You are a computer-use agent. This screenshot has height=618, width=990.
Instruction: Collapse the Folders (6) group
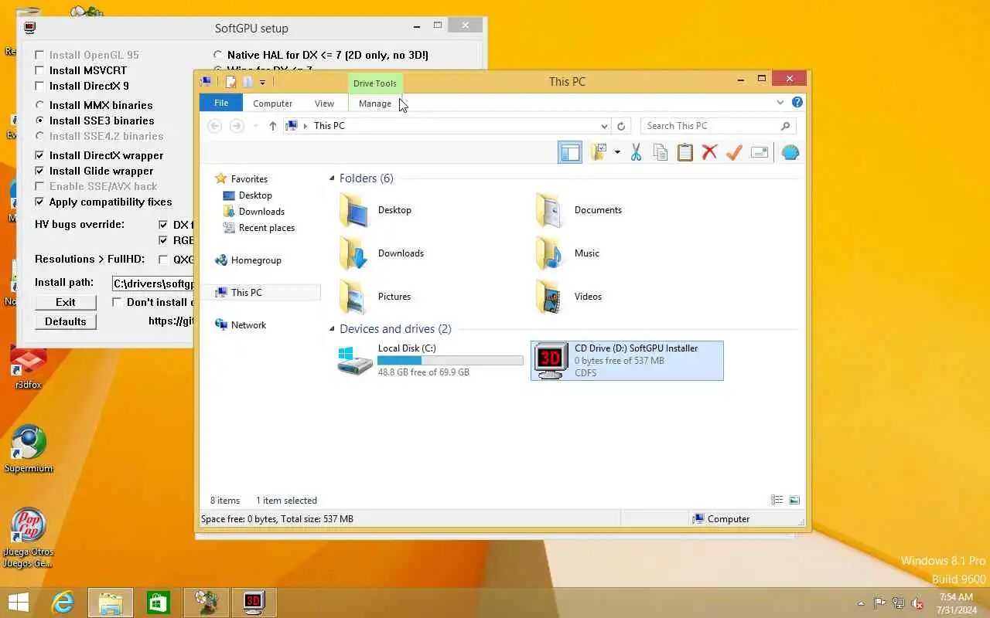(x=332, y=178)
